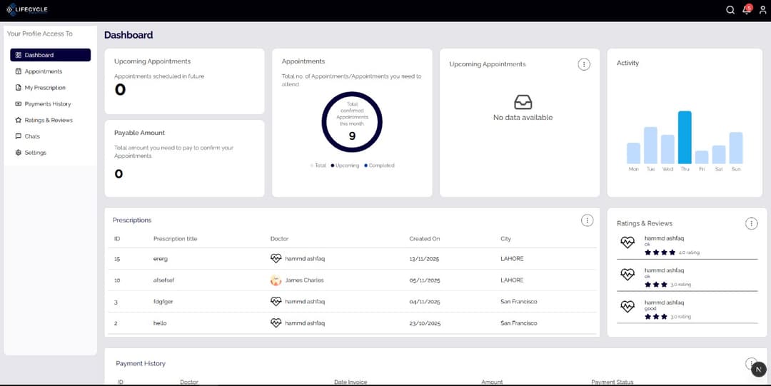Click the My Prescription document icon

click(x=18, y=88)
